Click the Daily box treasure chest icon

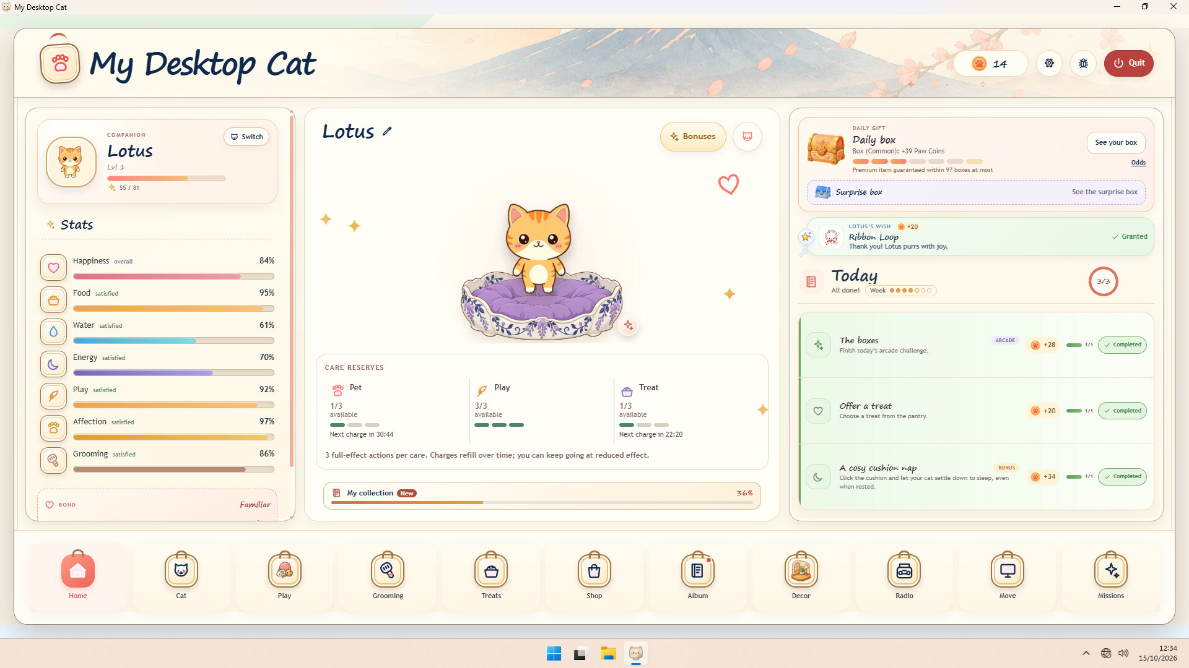pos(825,149)
